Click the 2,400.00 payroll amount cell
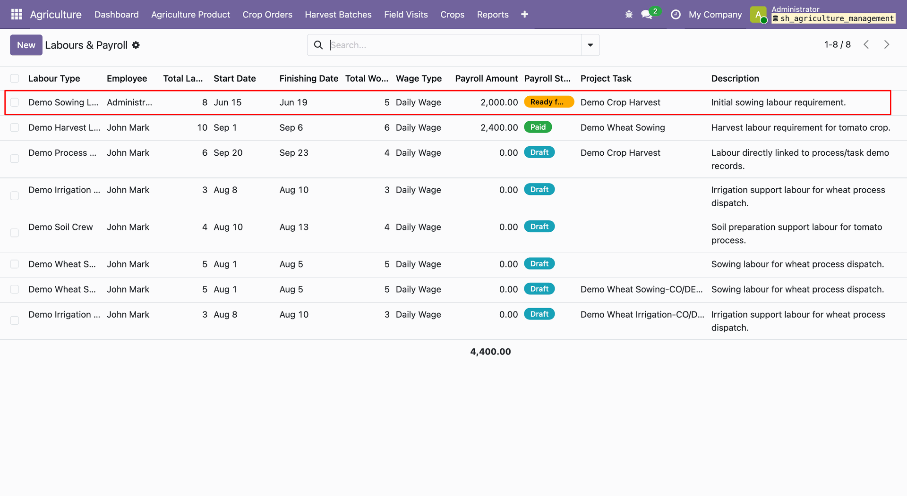907x496 pixels. (499, 127)
